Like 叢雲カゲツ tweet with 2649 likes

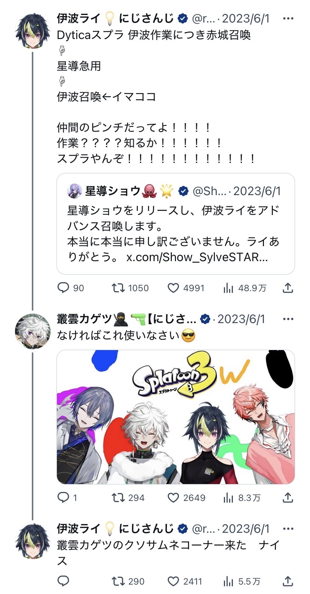click(173, 498)
